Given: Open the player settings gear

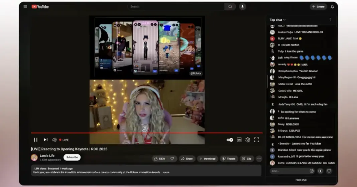Looking at the screenshot, I should [x=248, y=140].
